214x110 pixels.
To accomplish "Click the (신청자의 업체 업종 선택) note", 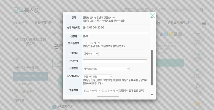I will point(131,91).
